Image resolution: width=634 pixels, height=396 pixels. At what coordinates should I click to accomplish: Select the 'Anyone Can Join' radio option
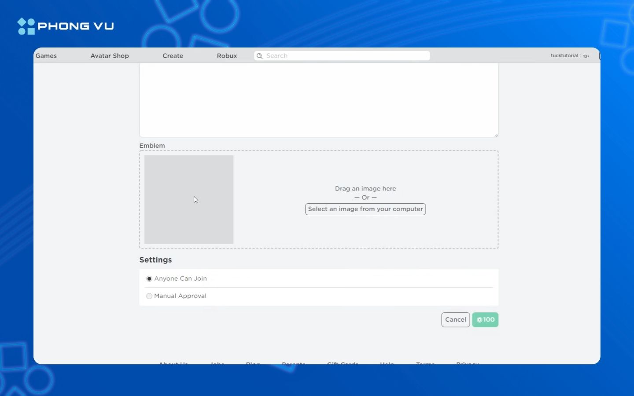149,279
